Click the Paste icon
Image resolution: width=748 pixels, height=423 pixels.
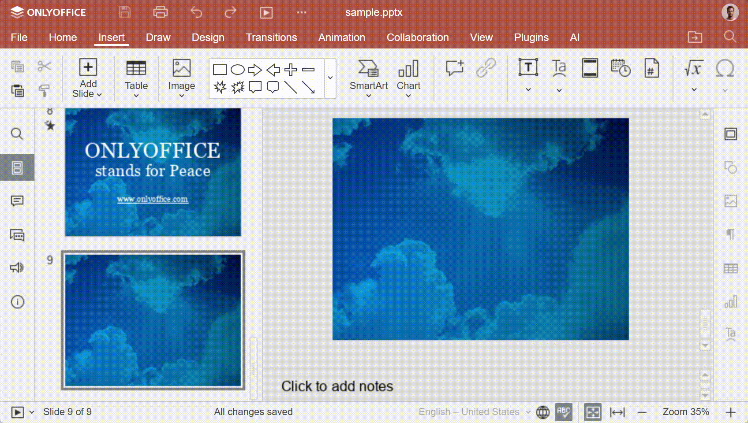(17, 90)
